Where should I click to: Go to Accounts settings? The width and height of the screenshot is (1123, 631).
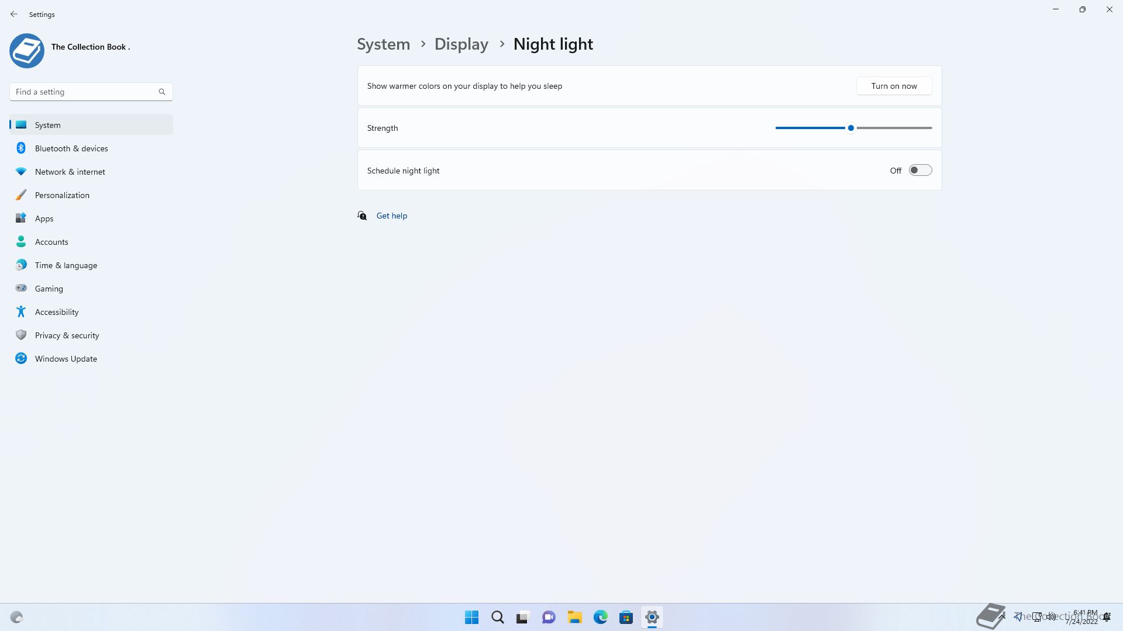91,241
